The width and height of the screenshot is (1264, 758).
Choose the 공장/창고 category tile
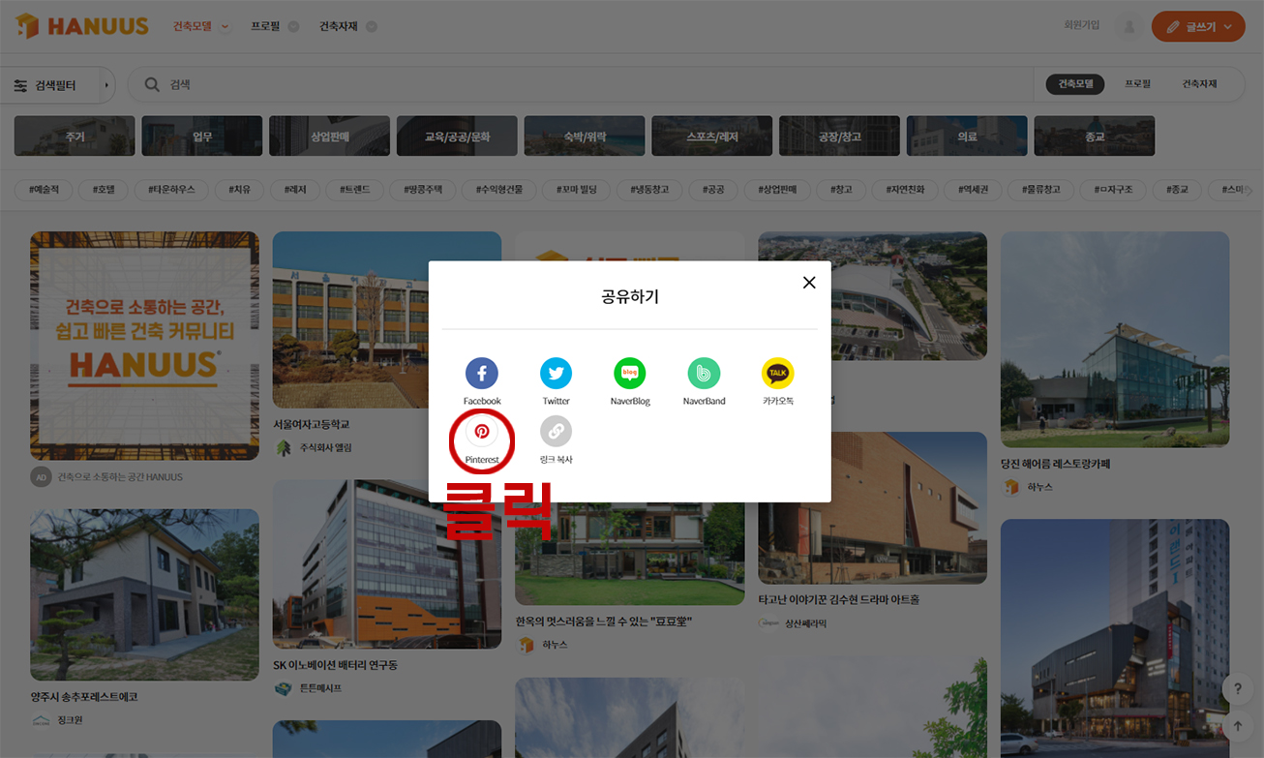[839, 136]
